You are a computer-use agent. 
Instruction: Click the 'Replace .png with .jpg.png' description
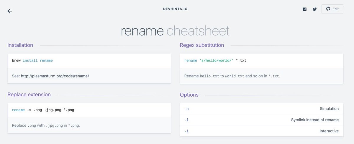click(x=46, y=125)
